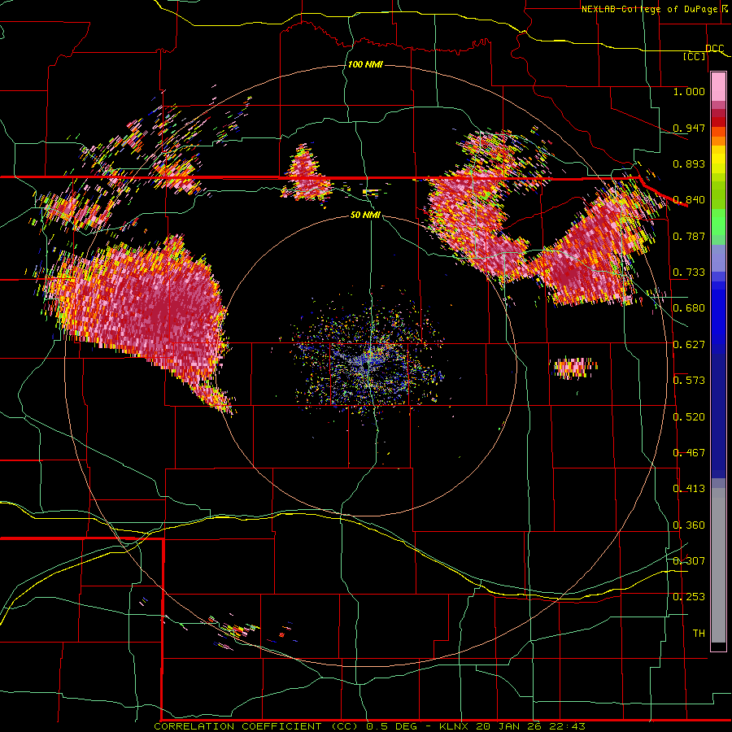The image size is (732, 732).
Task: Click the TH threshold label
Action: 699,634
